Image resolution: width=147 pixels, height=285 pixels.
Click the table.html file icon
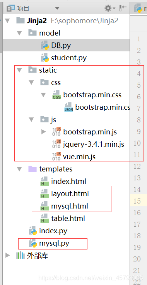click(44, 219)
